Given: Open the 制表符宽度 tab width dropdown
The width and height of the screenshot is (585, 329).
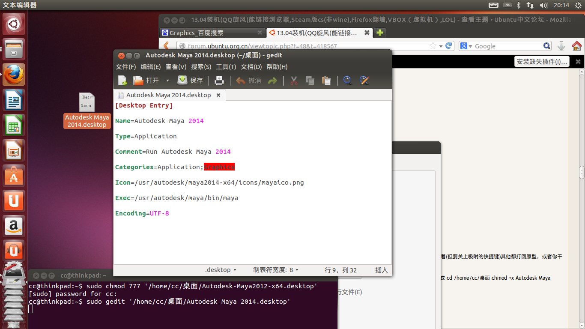Looking at the screenshot, I should [x=276, y=270].
